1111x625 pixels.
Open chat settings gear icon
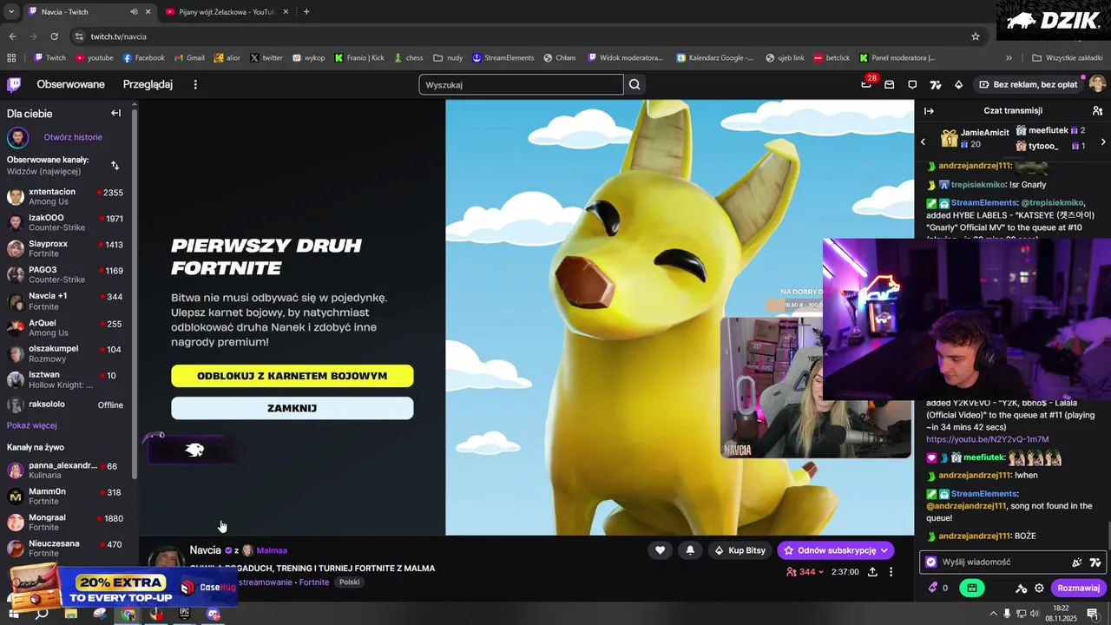1039,588
